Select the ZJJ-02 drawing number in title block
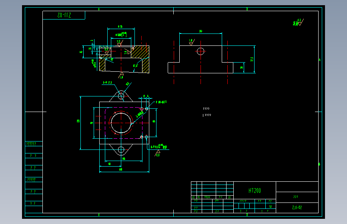Screen dimensions: 347x224 click(x=297, y=208)
